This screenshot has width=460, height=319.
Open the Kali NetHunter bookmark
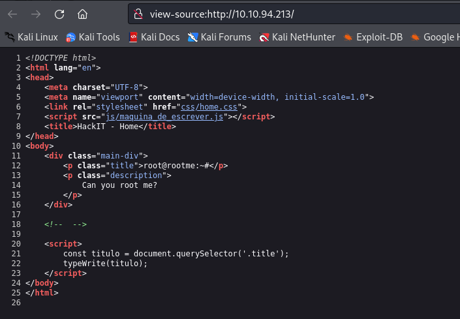(x=297, y=37)
